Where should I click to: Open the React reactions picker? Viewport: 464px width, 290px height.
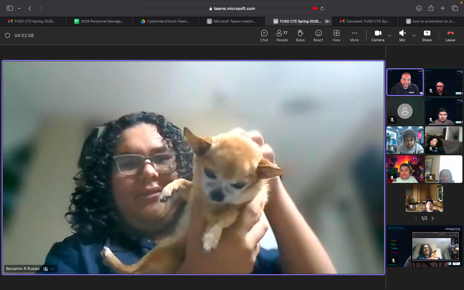[x=318, y=35]
